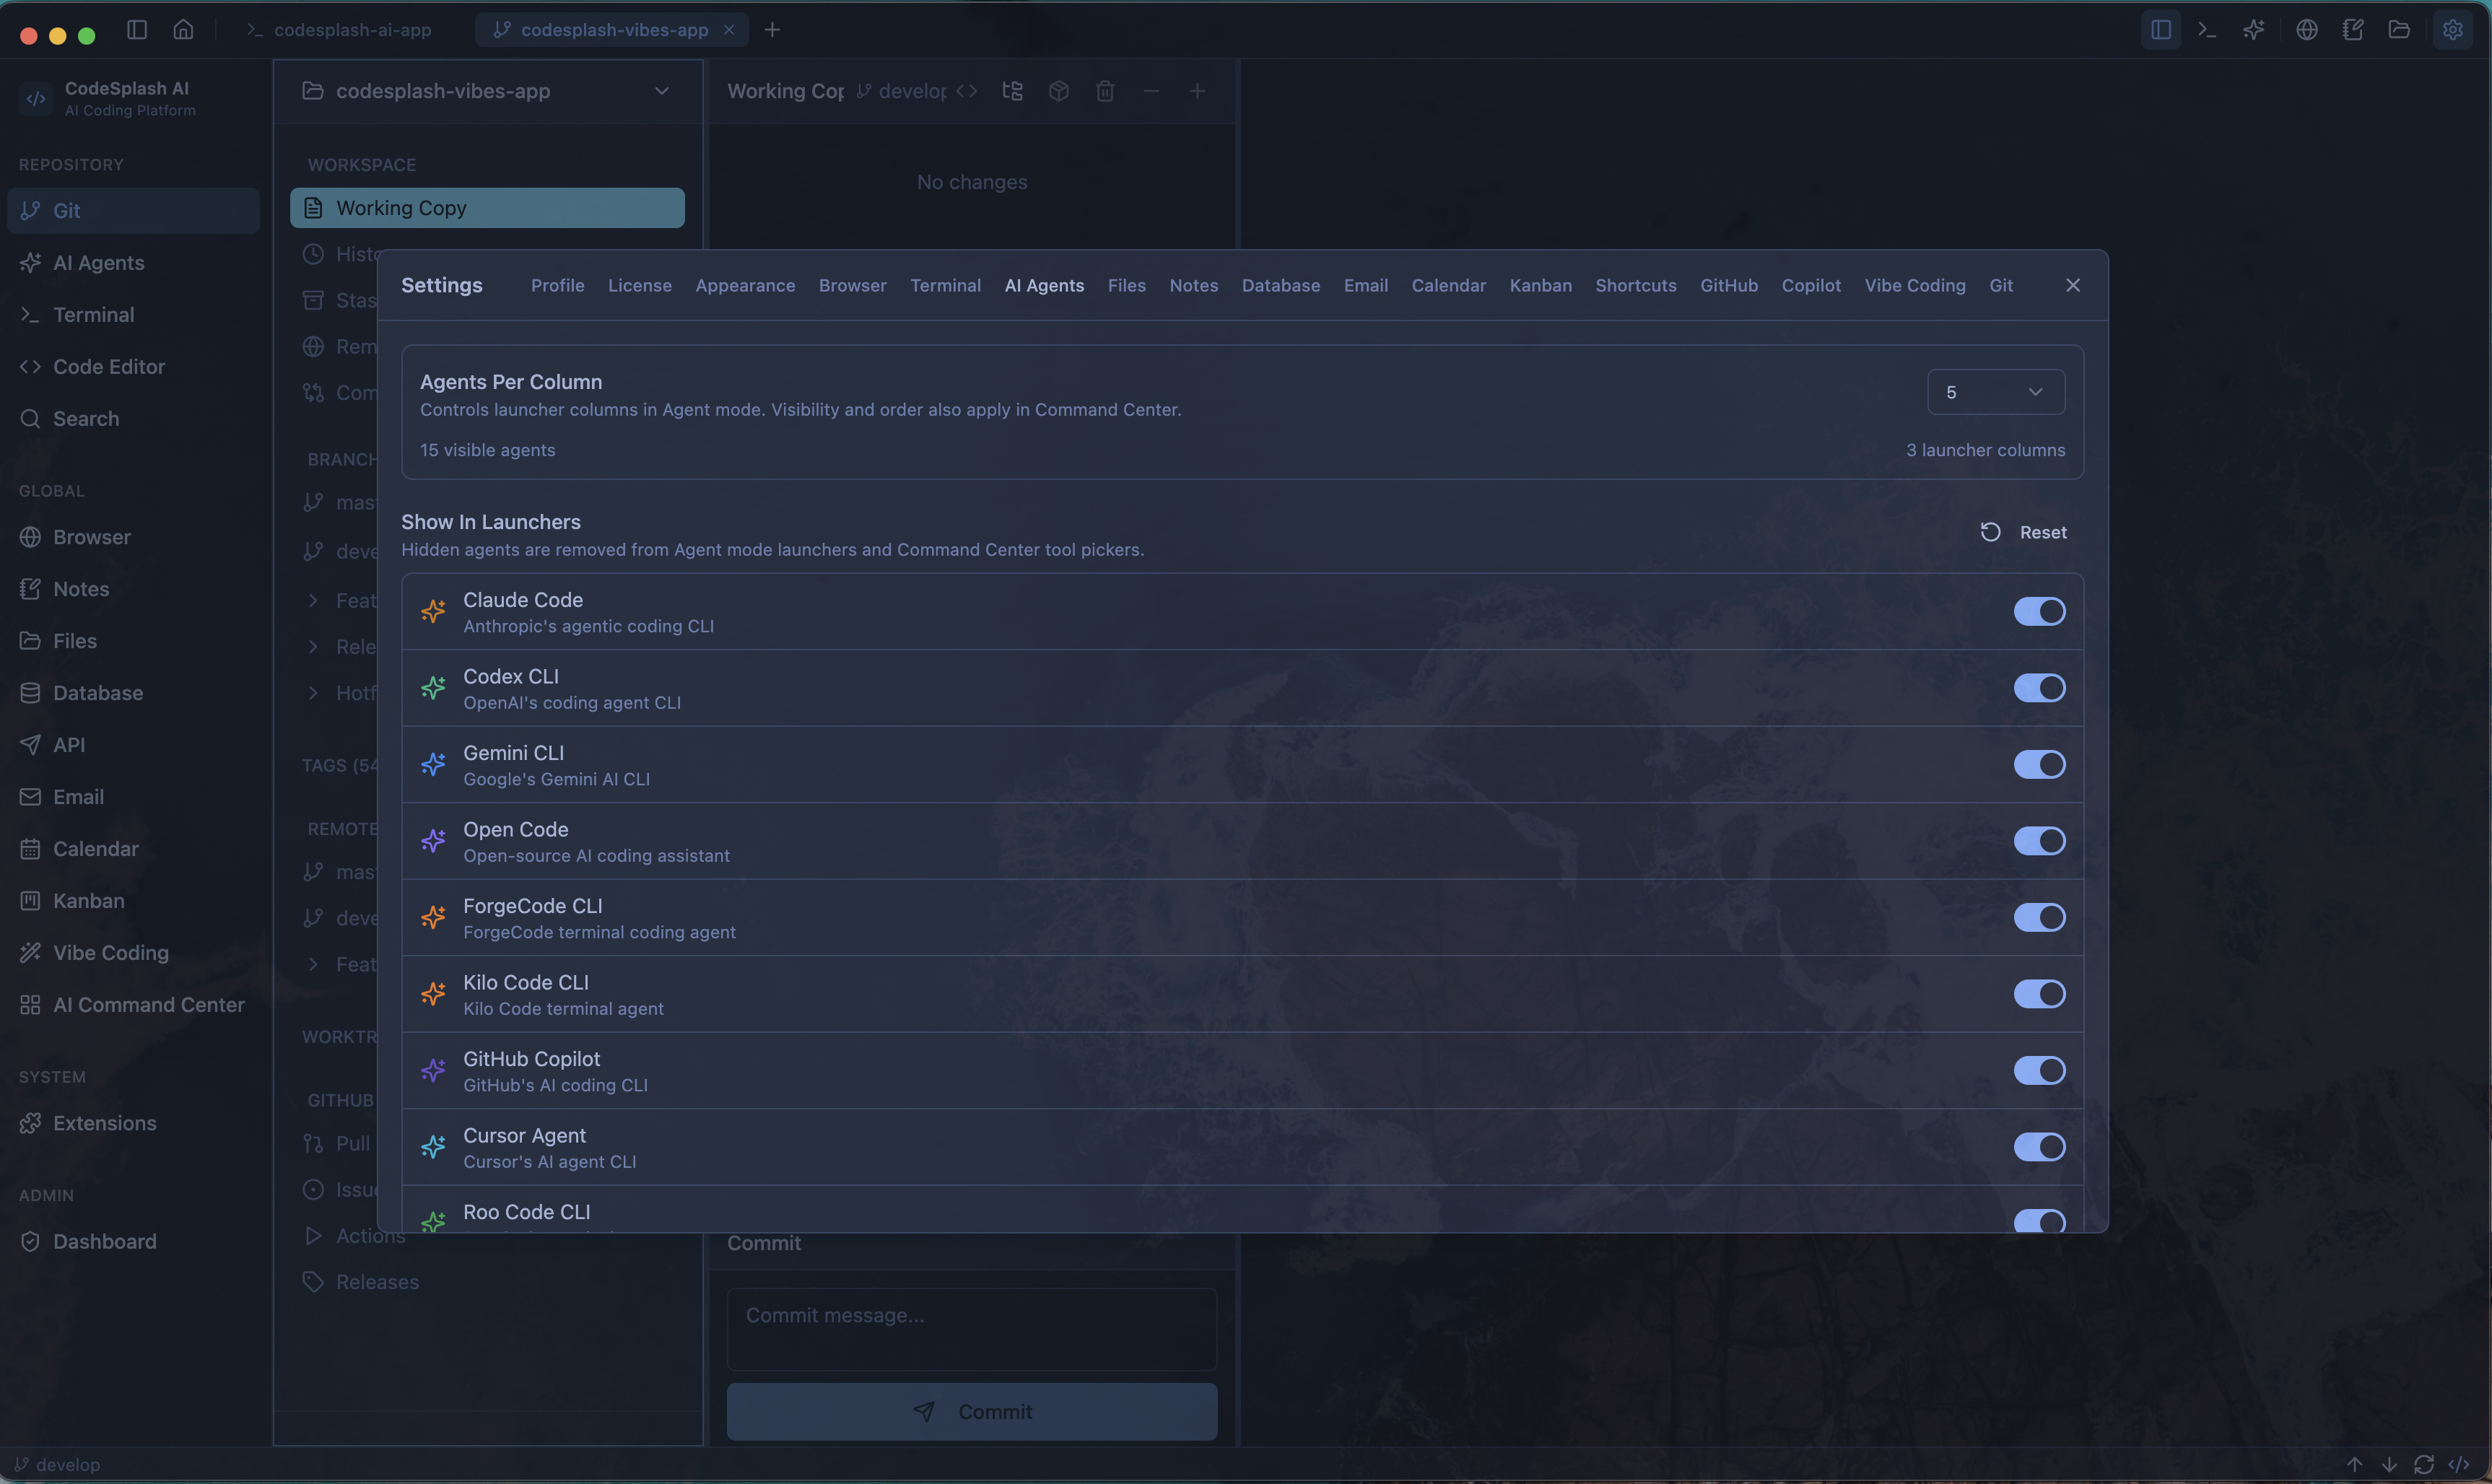Expand the codesplash-vibes-app workspace dropdown
The image size is (2492, 1484).
tap(662, 91)
